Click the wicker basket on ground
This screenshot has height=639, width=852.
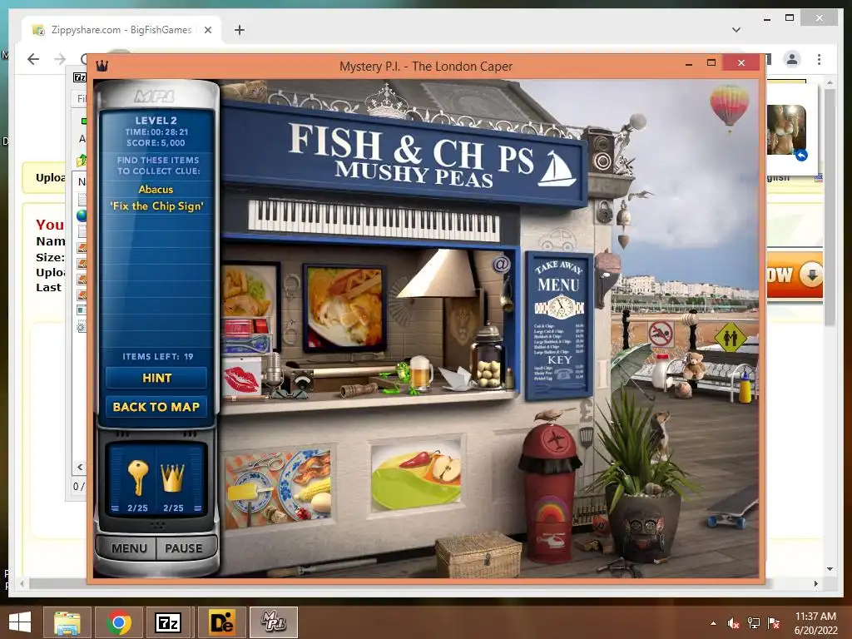pos(478,555)
